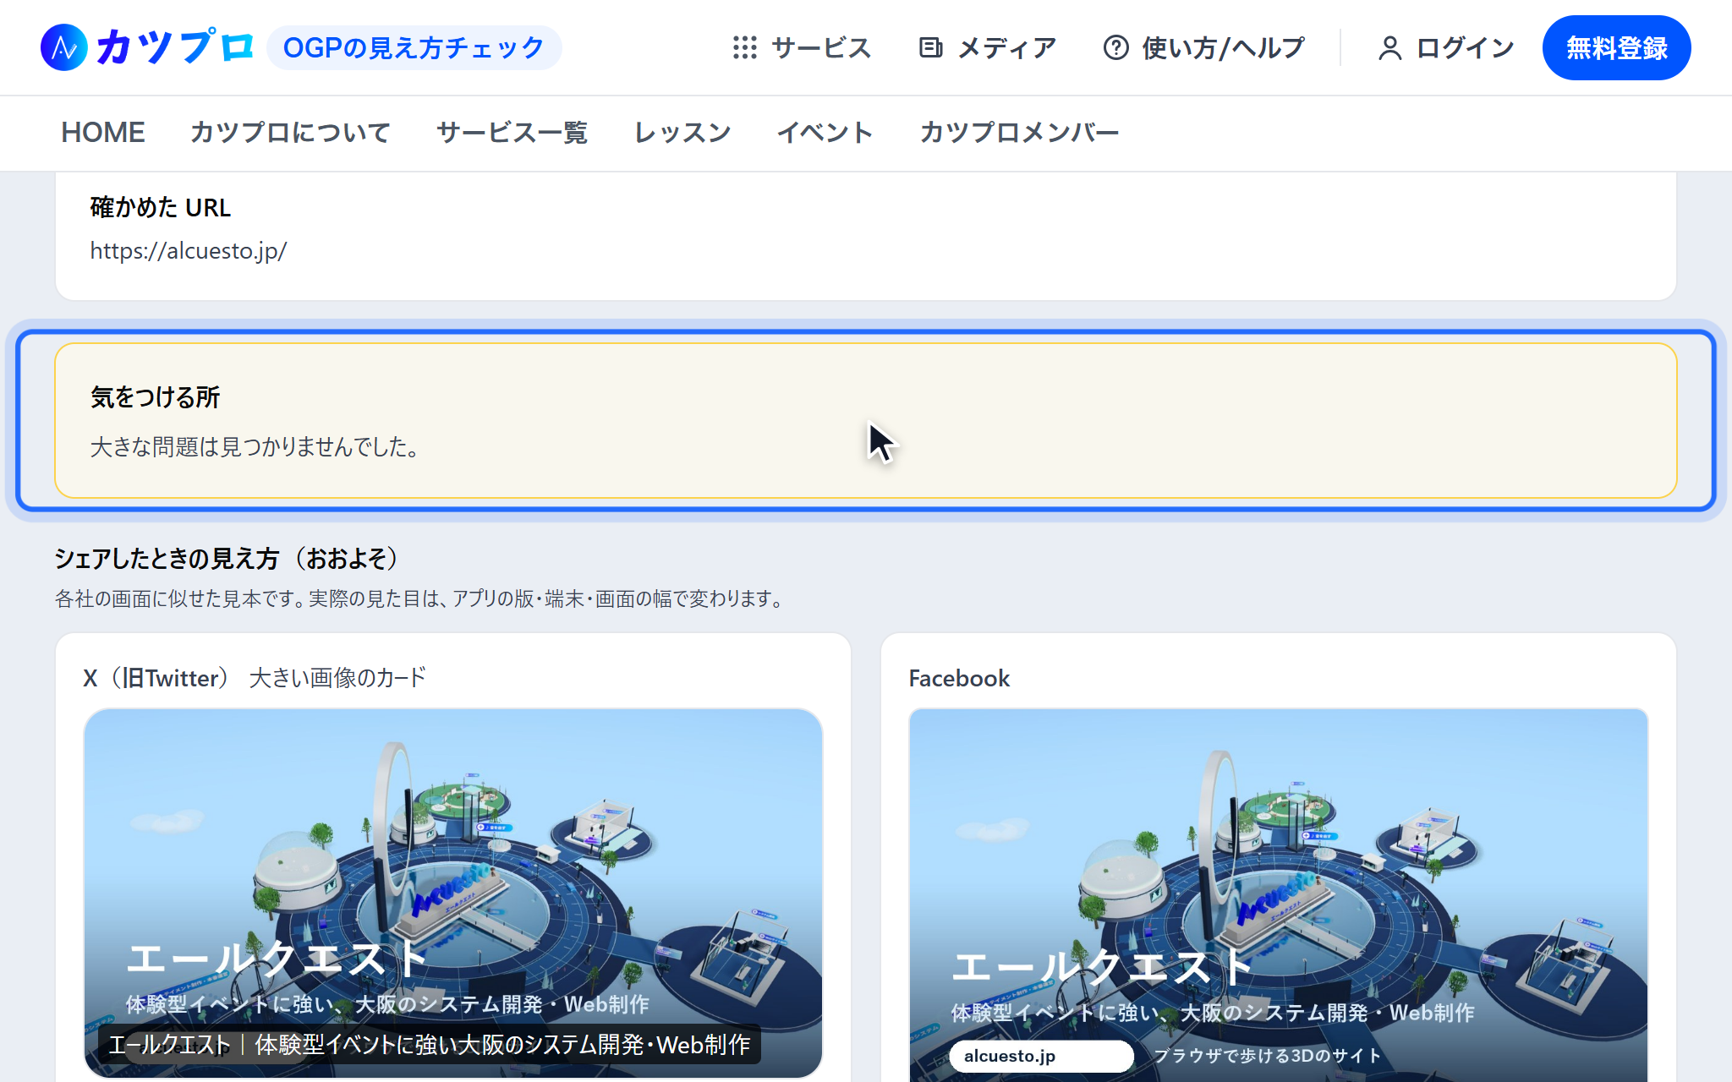
Task: Open the メディア menu
Action: (x=988, y=48)
